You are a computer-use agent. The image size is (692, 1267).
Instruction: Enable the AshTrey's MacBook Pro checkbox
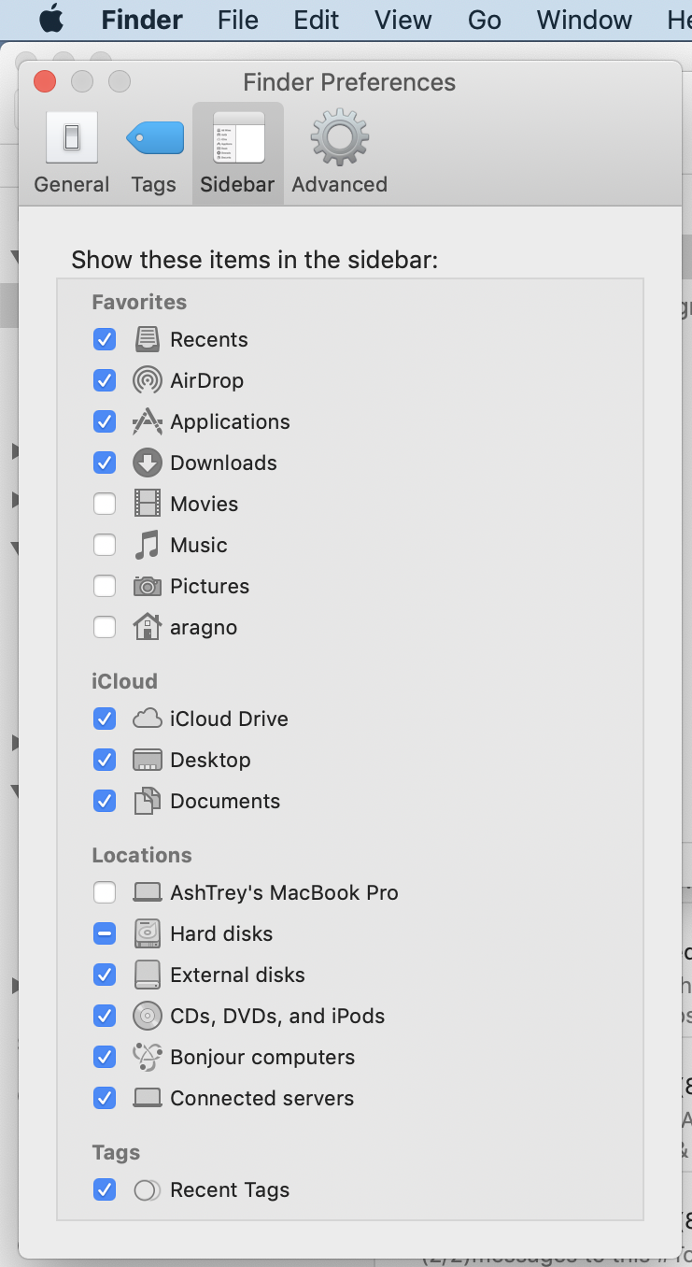click(105, 892)
